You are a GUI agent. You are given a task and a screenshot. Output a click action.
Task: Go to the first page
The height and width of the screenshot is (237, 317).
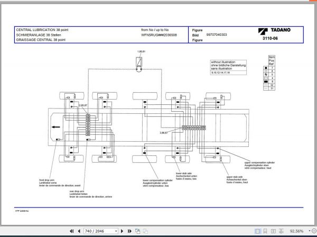click(71, 231)
